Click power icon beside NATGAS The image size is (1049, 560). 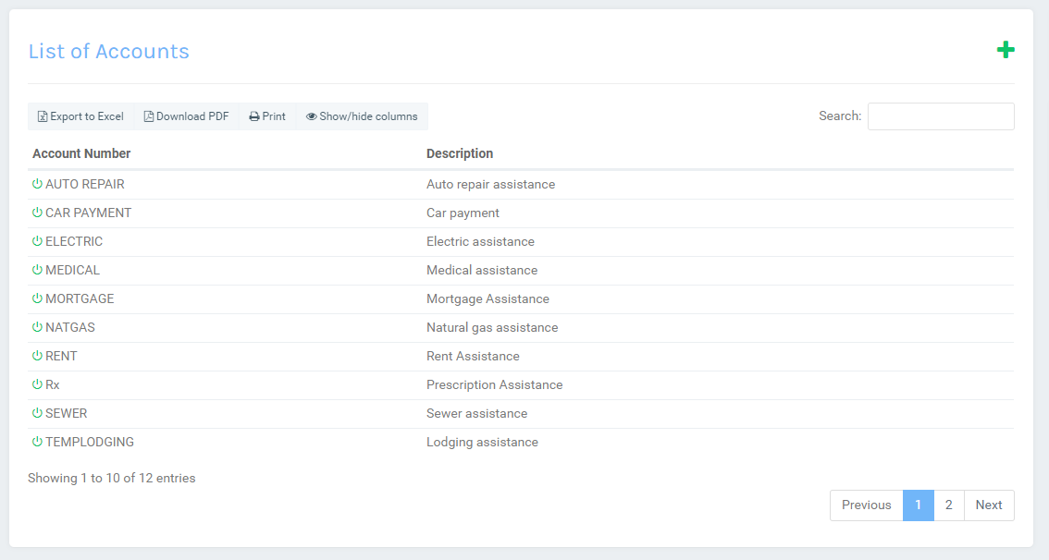coord(37,327)
